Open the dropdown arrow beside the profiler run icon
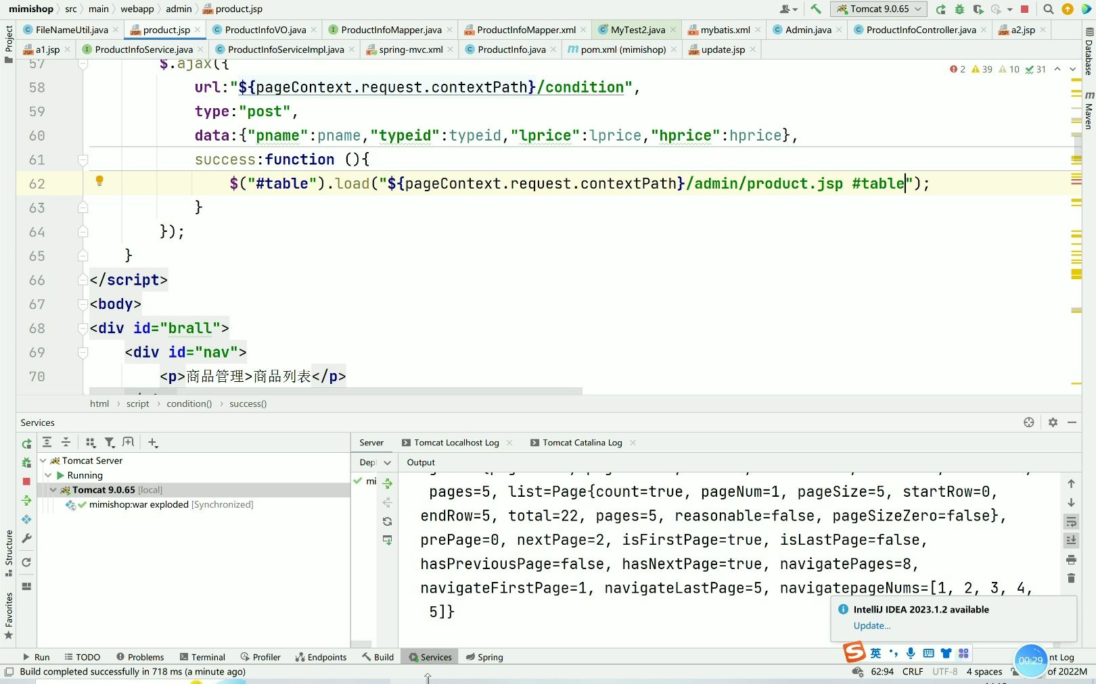The image size is (1096, 684). [1009, 9]
